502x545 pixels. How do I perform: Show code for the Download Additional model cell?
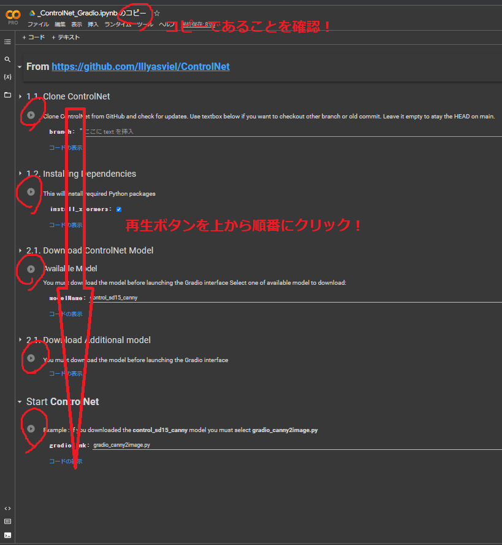pyautogui.click(x=66, y=374)
